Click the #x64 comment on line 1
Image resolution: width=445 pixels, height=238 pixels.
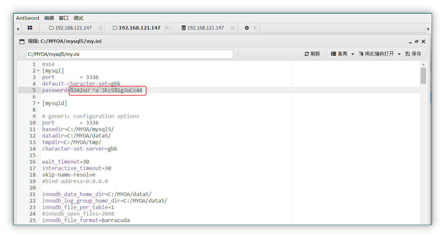click(x=48, y=64)
